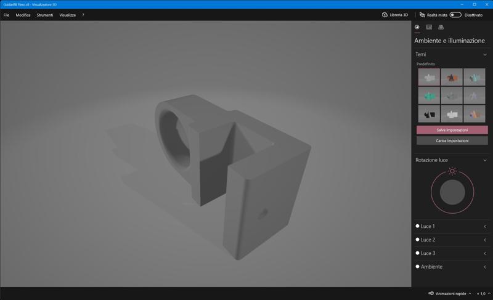This screenshot has height=300, width=493.
Task: Expand the Luce 1 settings chevron
Action: click(x=485, y=227)
